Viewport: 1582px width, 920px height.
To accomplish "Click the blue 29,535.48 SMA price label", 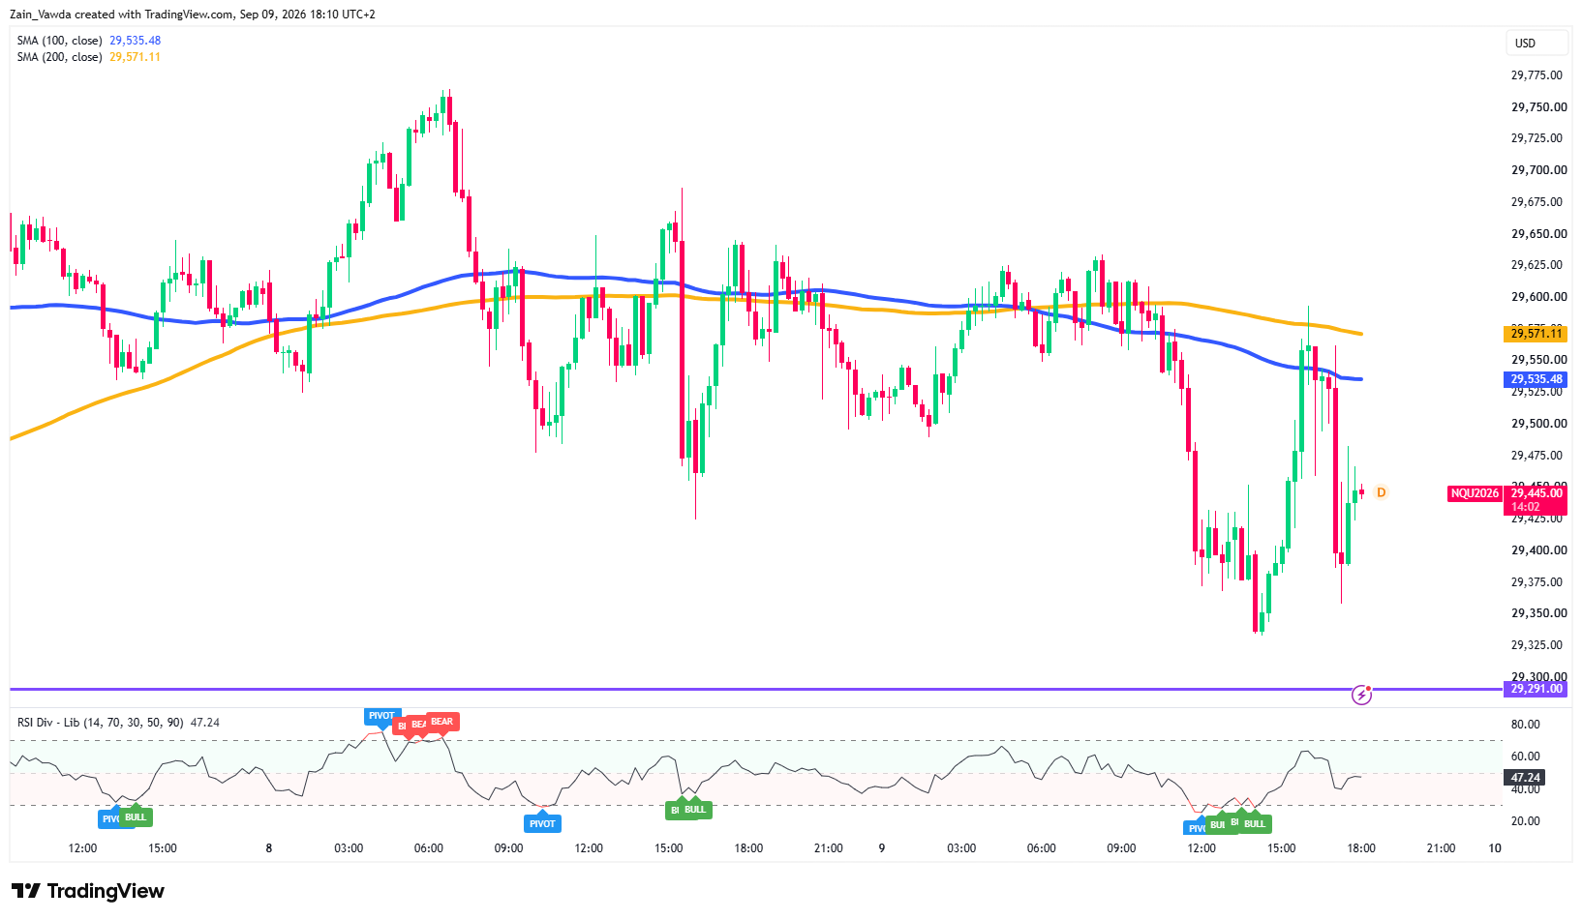I will pyautogui.click(x=1535, y=379).
